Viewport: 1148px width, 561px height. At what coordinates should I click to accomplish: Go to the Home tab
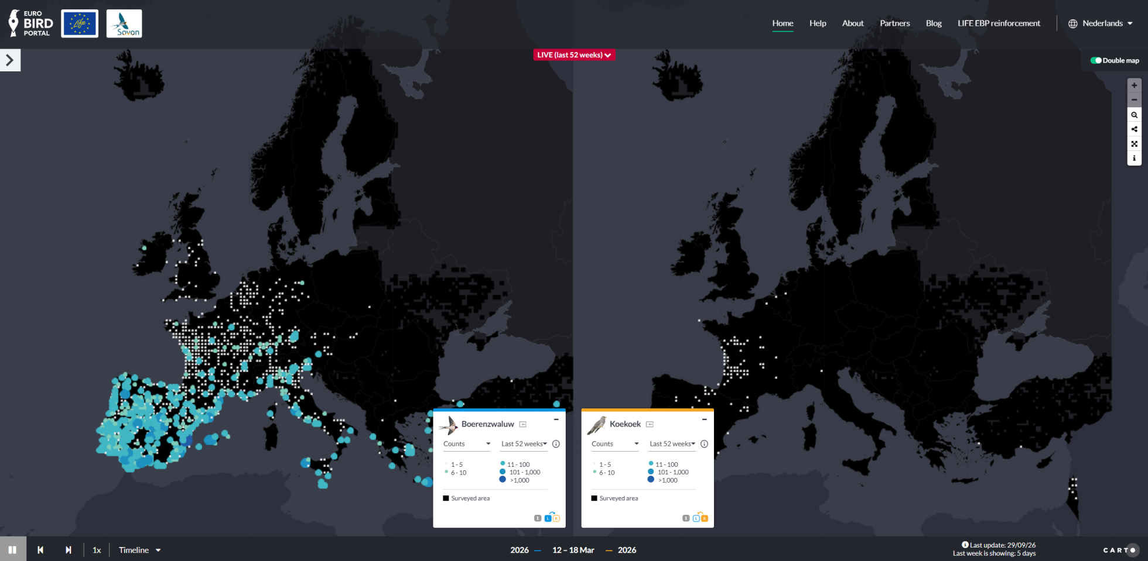click(x=783, y=23)
